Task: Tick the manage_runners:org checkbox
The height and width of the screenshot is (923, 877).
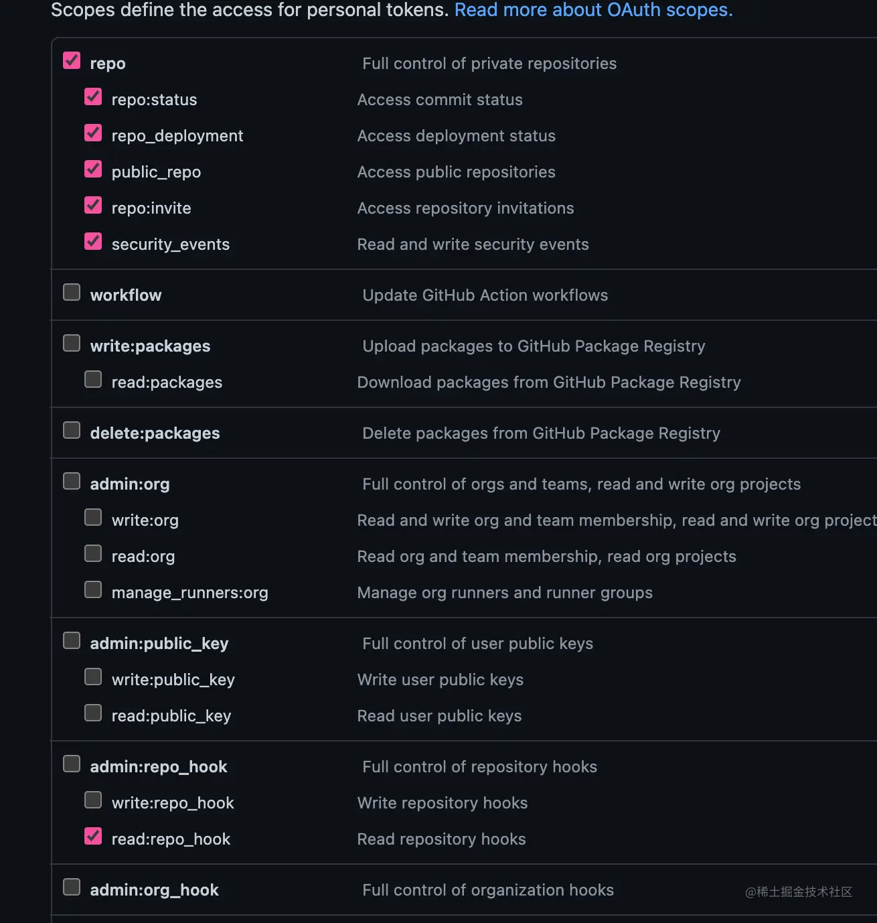Action: coord(93,590)
